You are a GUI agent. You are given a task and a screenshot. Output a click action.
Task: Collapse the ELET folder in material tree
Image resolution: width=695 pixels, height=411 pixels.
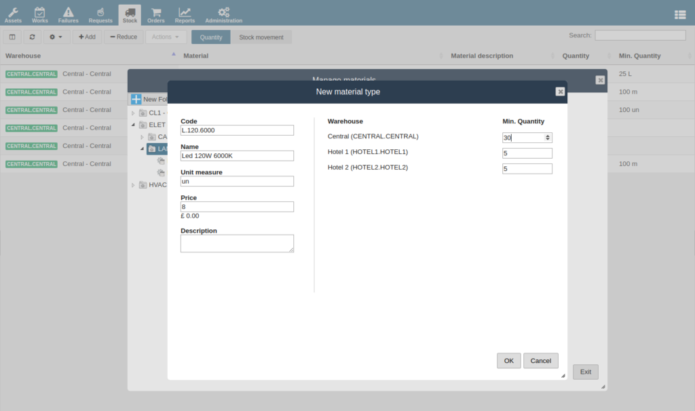pos(133,125)
